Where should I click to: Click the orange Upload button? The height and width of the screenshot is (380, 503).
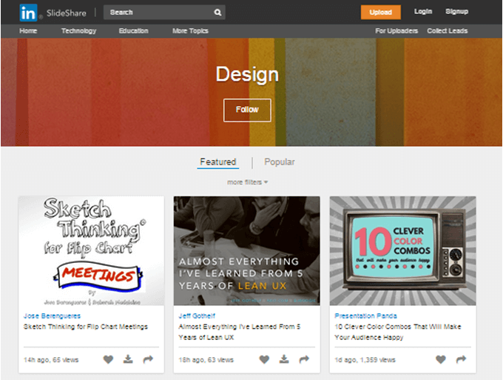point(381,12)
